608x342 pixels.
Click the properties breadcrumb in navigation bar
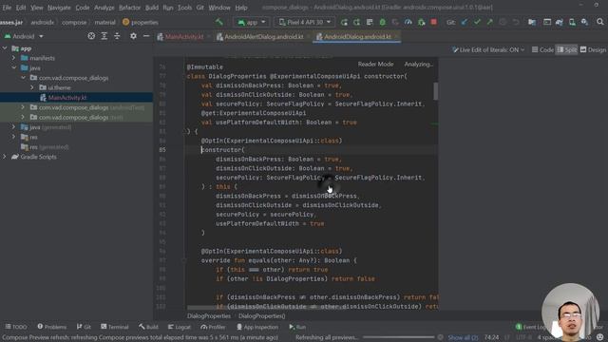point(141,23)
